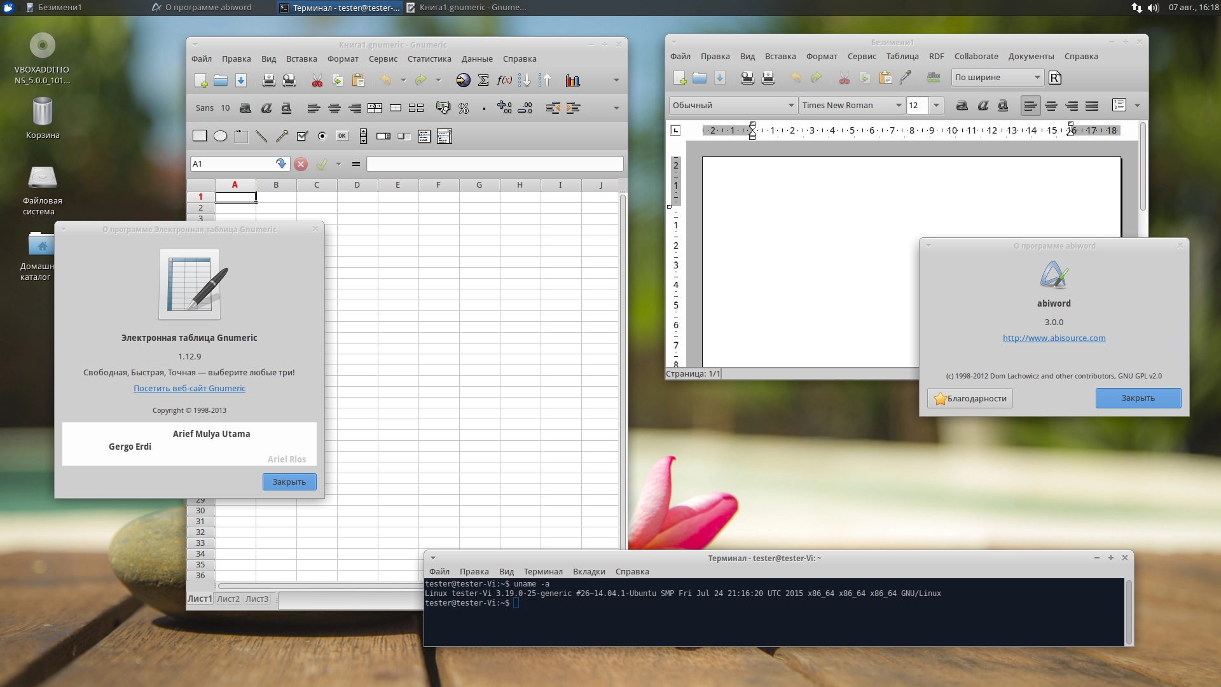Click the Gnumeric formula entry field
1221x687 pixels.
coord(495,163)
